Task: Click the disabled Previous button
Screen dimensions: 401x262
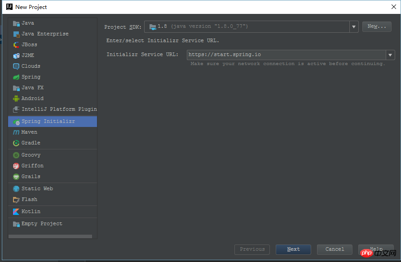Action: tap(252, 249)
